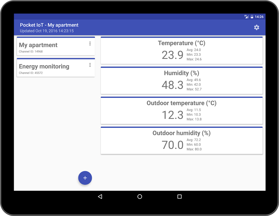Tap the battery status icon

pyautogui.click(x=252, y=17)
